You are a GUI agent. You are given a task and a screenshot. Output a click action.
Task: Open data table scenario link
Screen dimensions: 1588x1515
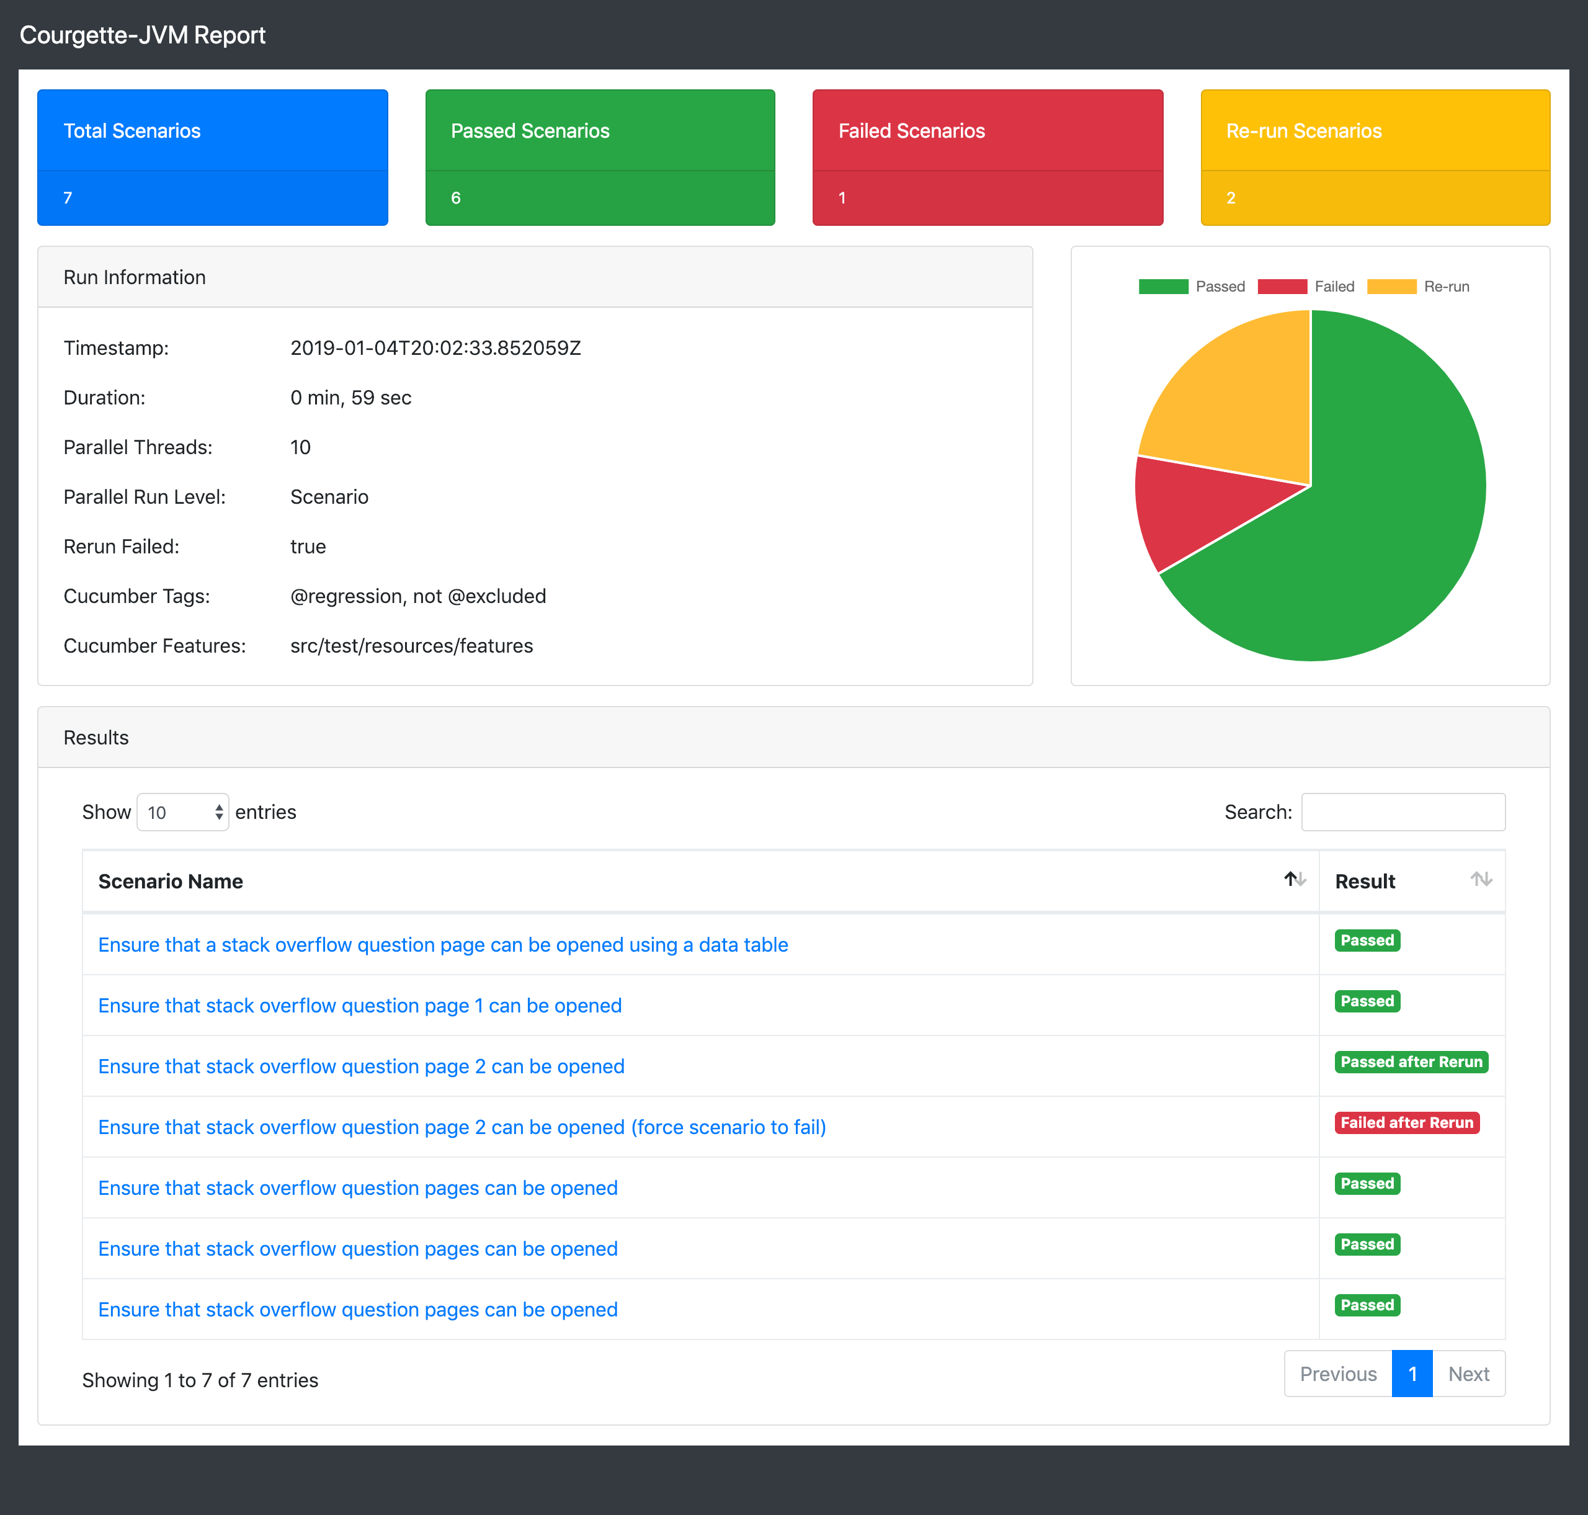click(442, 945)
